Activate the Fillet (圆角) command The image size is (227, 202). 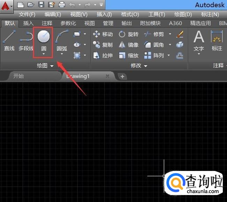[154, 45]
